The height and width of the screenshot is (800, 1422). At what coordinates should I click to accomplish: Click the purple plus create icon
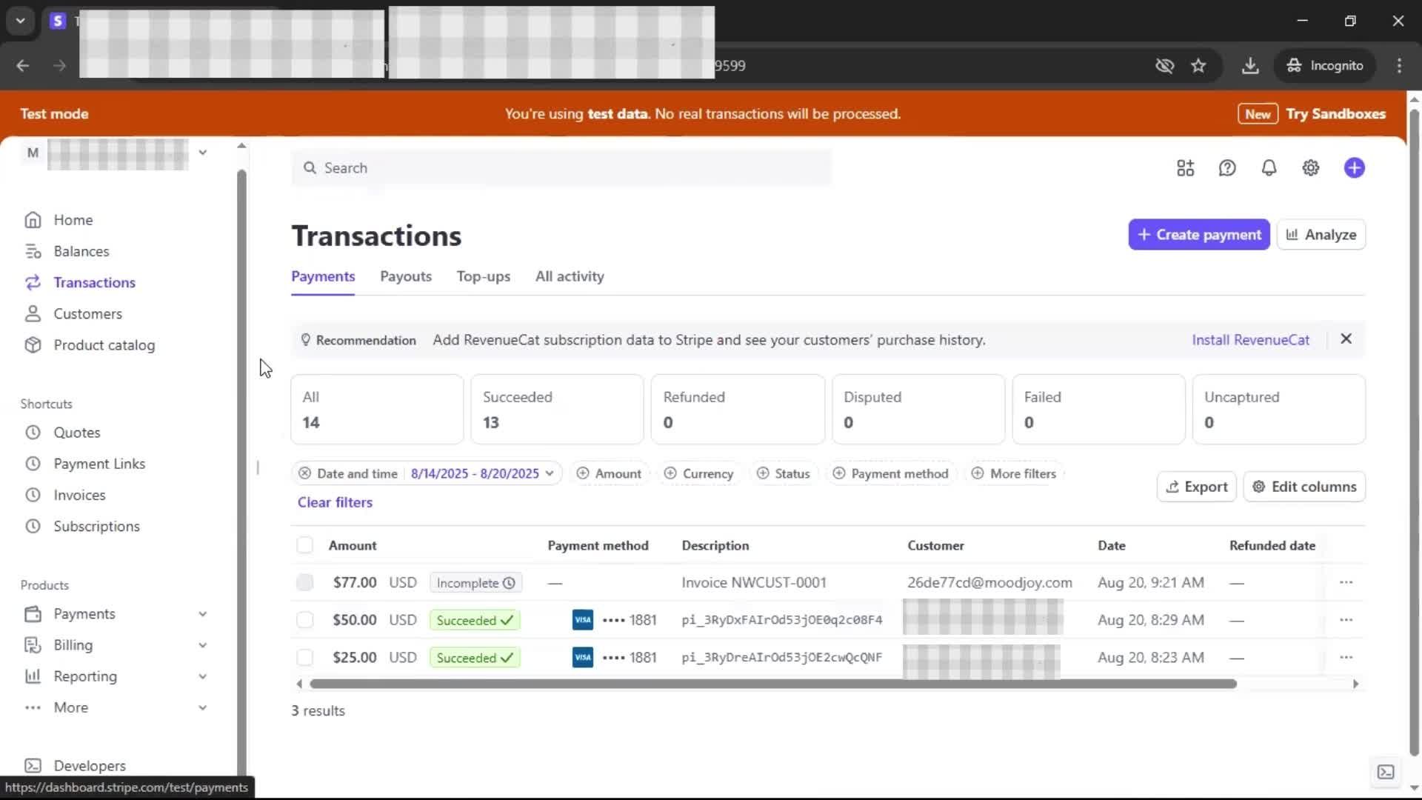click(x=1354, y=168)
